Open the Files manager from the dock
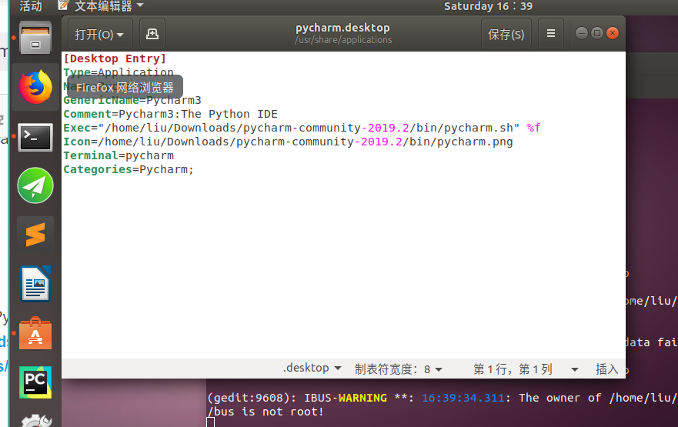 tap(35, 38)
